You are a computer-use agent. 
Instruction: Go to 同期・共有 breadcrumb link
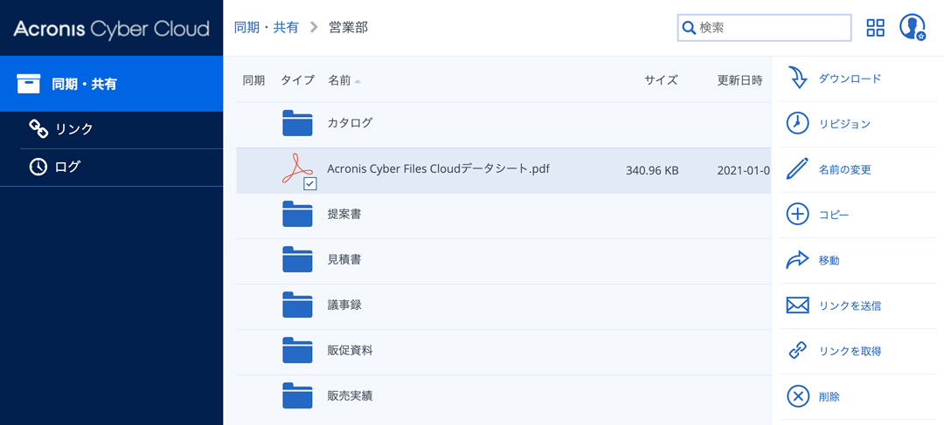(x=266, y=28)
